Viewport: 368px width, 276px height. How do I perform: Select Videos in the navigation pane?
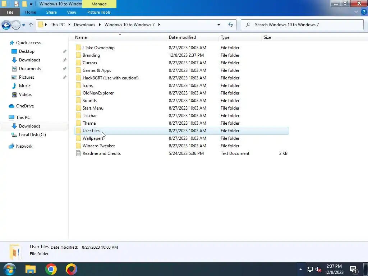point(25,95)
